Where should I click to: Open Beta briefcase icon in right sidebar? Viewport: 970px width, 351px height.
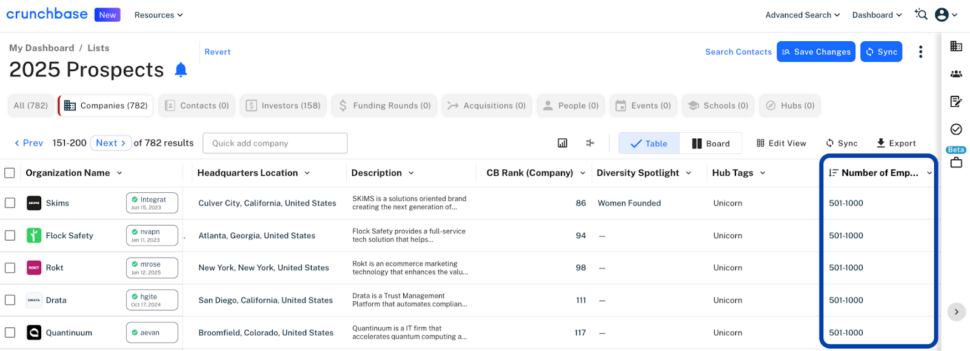pos(956,162)
